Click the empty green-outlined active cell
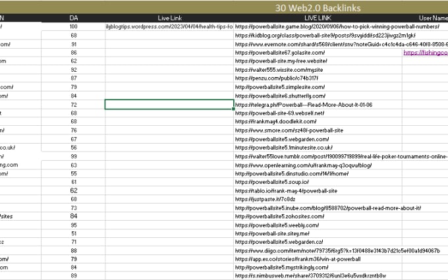This screenshot has width=448, height=280. click(x=169, y=104)
